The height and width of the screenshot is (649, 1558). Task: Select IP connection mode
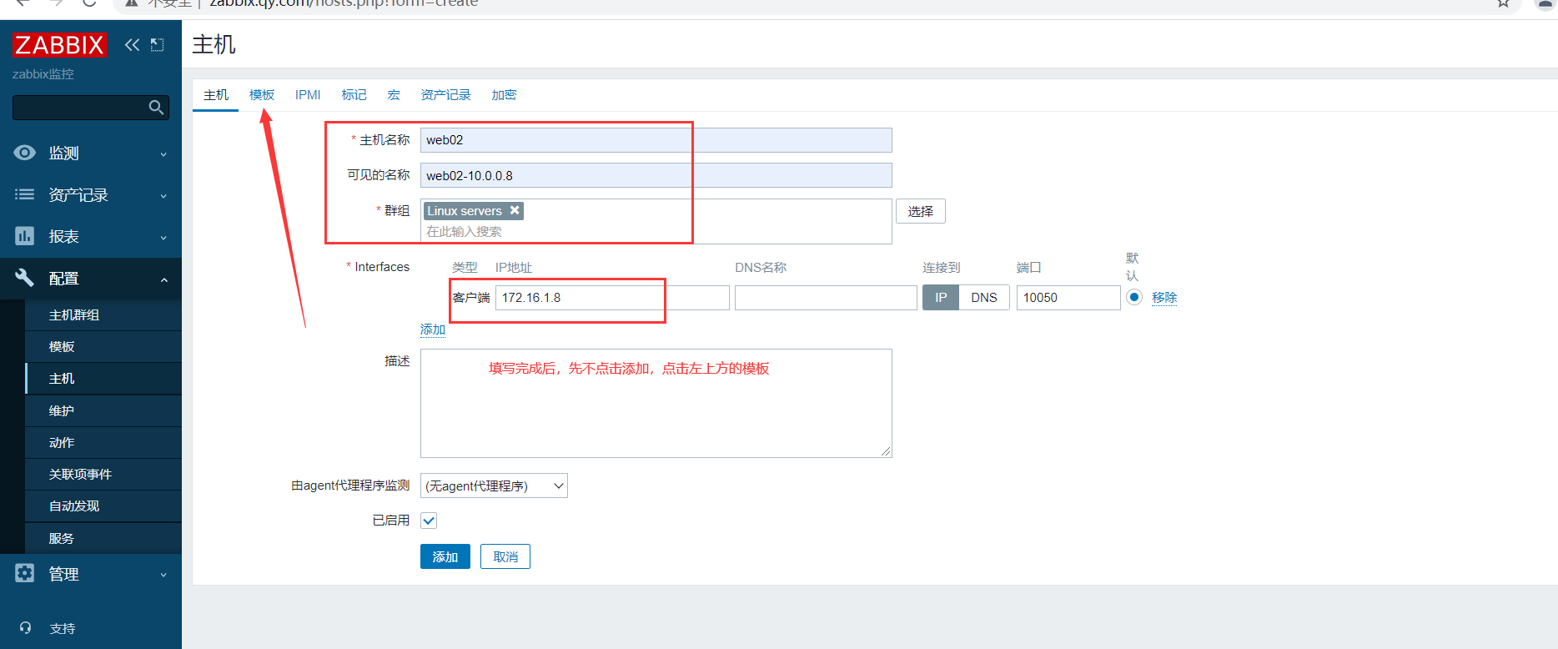(941, 298)
